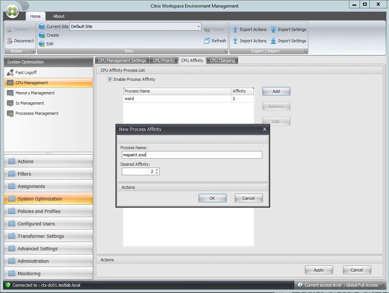
Task: Click the Citrix application orb logo
Action: (x=12, y=11)
